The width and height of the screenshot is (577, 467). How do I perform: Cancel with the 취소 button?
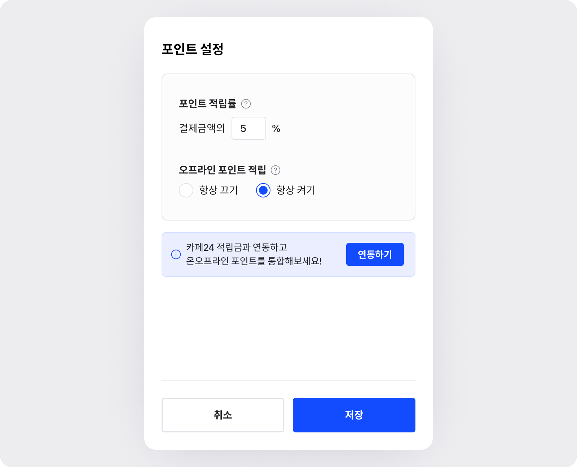tap(223, 415)
